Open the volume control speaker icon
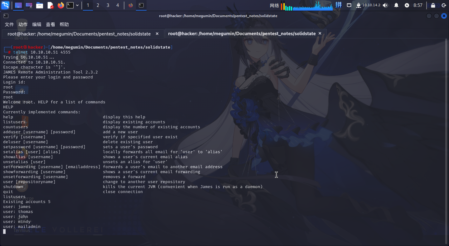The width and height of the screenshot is (449, 246). [x=385, y=5]
